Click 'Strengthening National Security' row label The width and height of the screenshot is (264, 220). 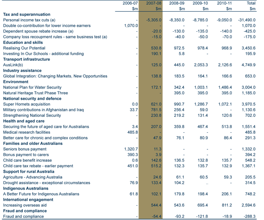coord(32,115)
